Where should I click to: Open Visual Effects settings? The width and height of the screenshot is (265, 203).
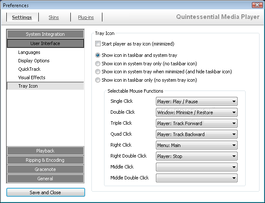32,77
